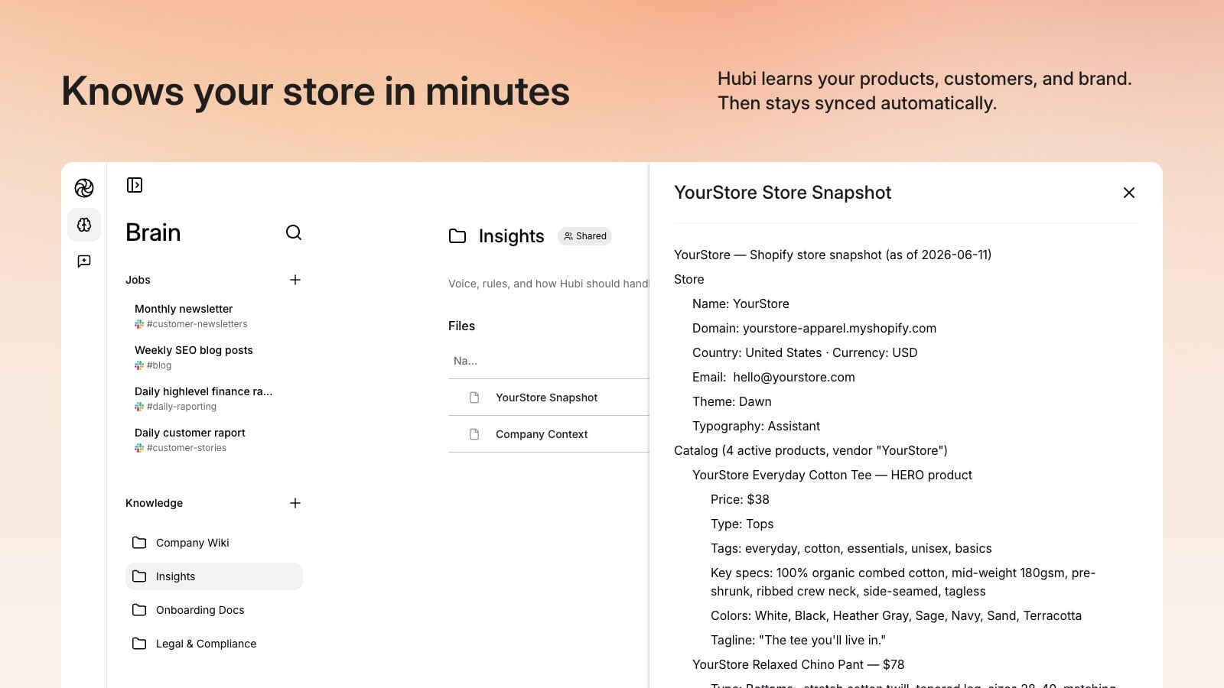Click the hello@yourstore.com email text

pyautogui.click(x=794, y=377)
